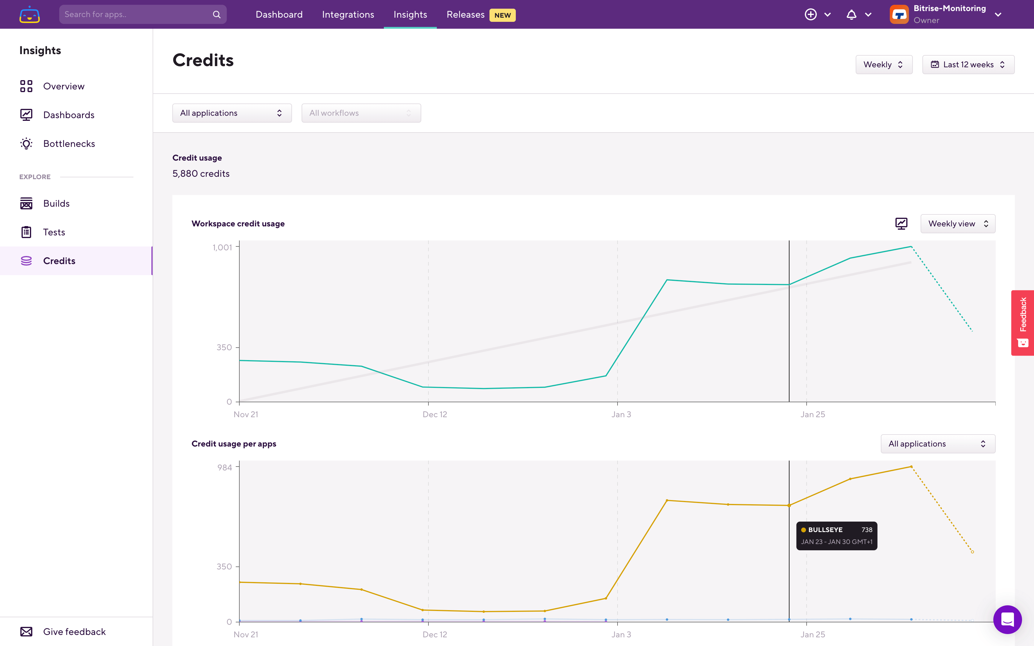Screen dimensions: 1034x646
Task: Expand the All applications filter dropdown
Action: [x=232, y=113]
